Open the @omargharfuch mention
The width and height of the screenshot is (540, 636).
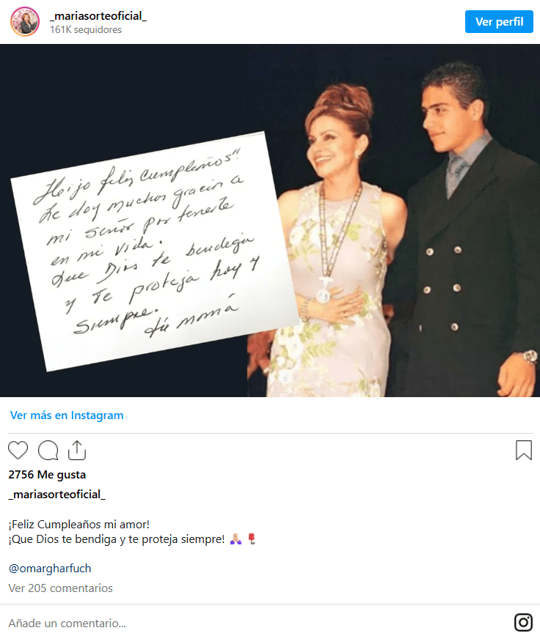pyautogui.click(x=50, y=569)
